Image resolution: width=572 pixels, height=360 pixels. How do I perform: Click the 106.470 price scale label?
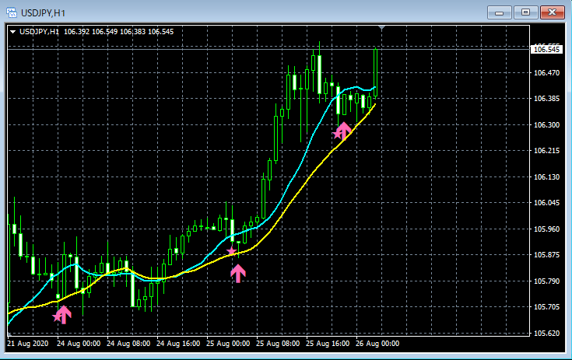click(546, 73)
